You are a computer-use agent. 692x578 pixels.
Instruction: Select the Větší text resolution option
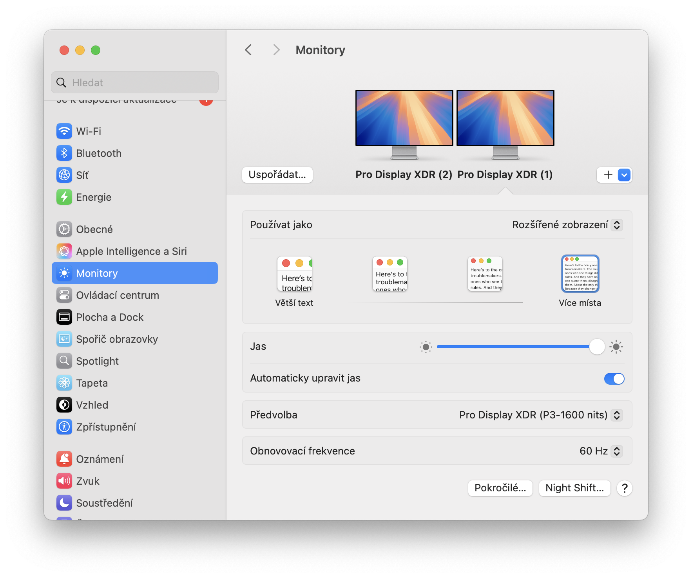pos(294,274)
